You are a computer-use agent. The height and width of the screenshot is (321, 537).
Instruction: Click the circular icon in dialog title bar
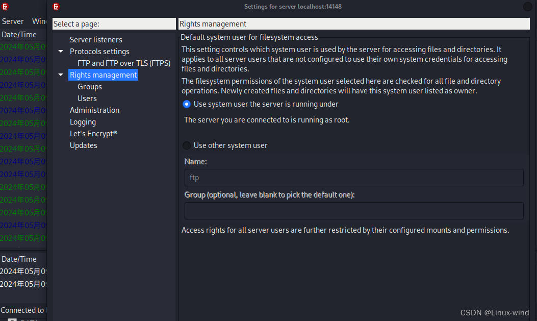528,7
